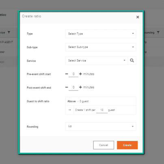This screenshot has height=164, width=164.
Task: Click the filter icon on the left column header
Action: coord(9,32)
